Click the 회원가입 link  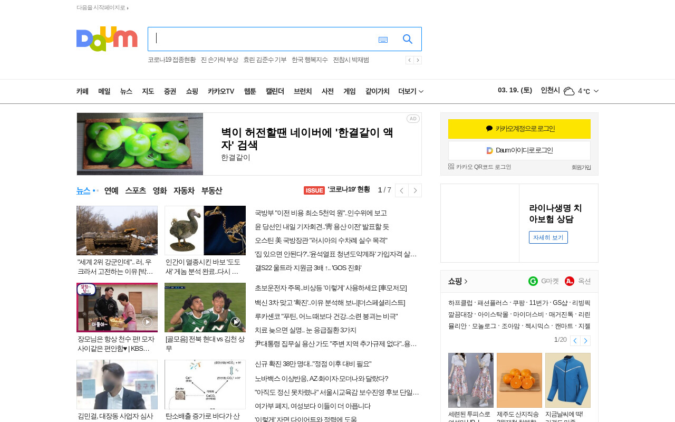581,167
